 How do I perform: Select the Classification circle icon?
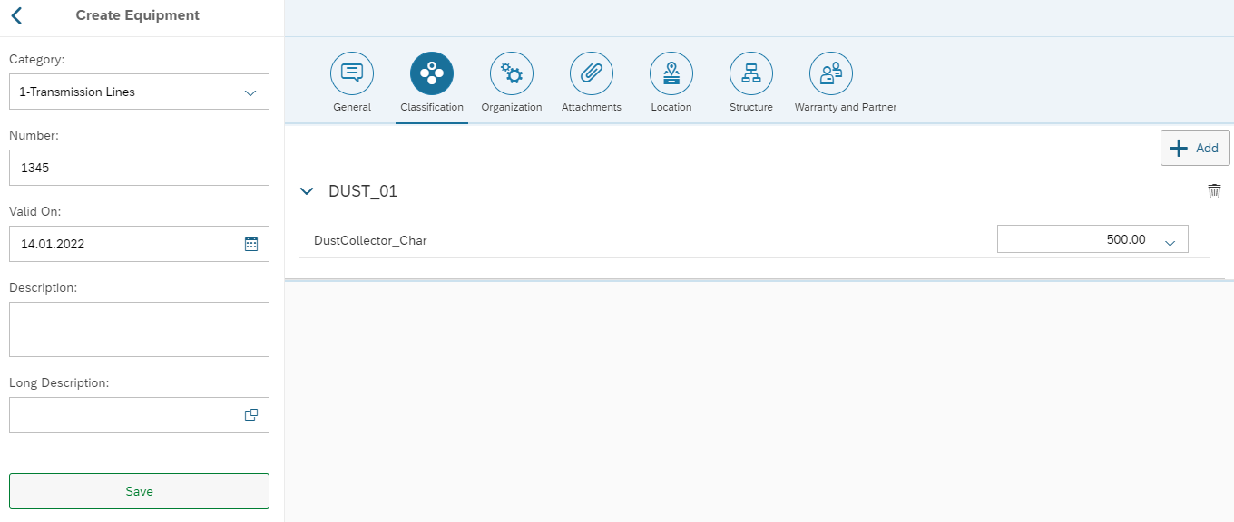point(432,73)
